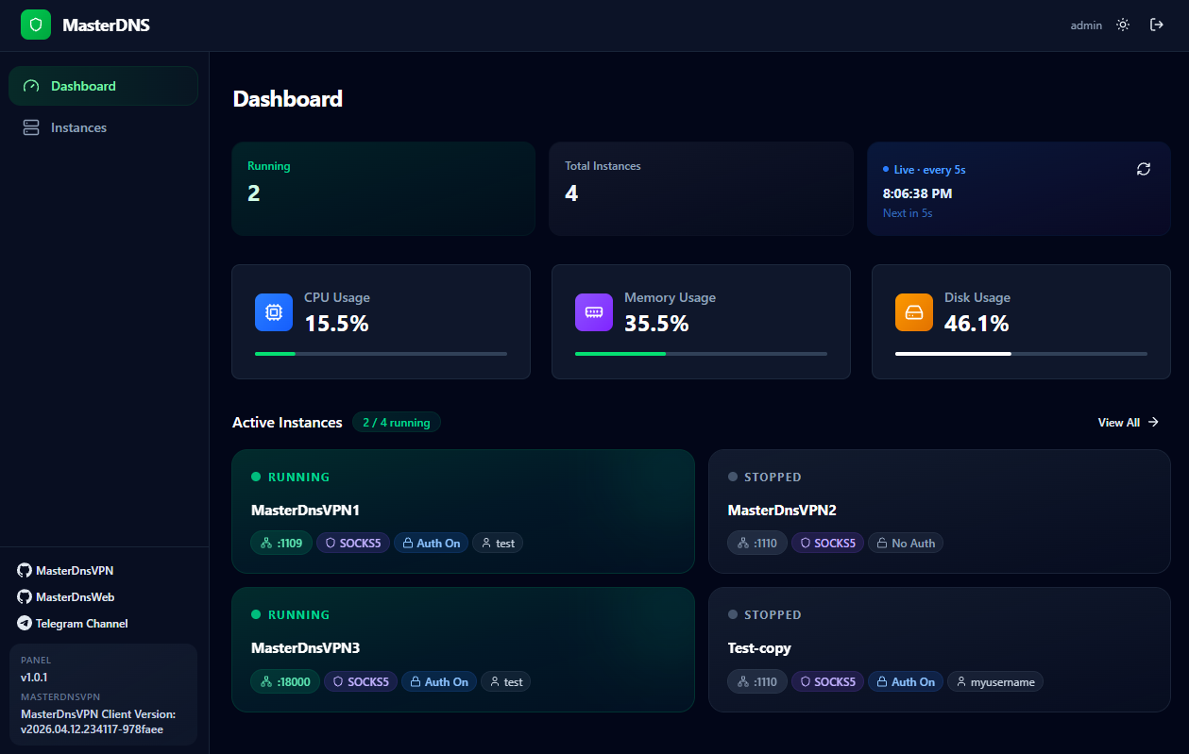Open the View All link
The width and height of the screenshot is (1189, 754).
click(1129, 423)
